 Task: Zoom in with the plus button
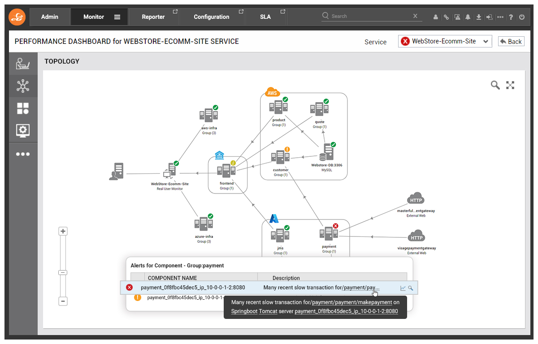(x=63, y=232)
